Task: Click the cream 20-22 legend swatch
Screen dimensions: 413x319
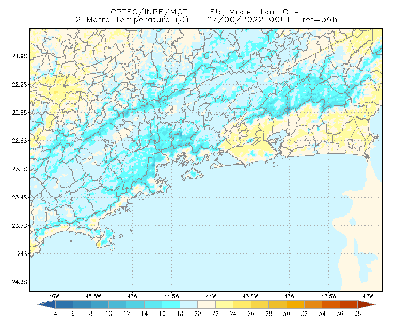Action: coord(206,305)
